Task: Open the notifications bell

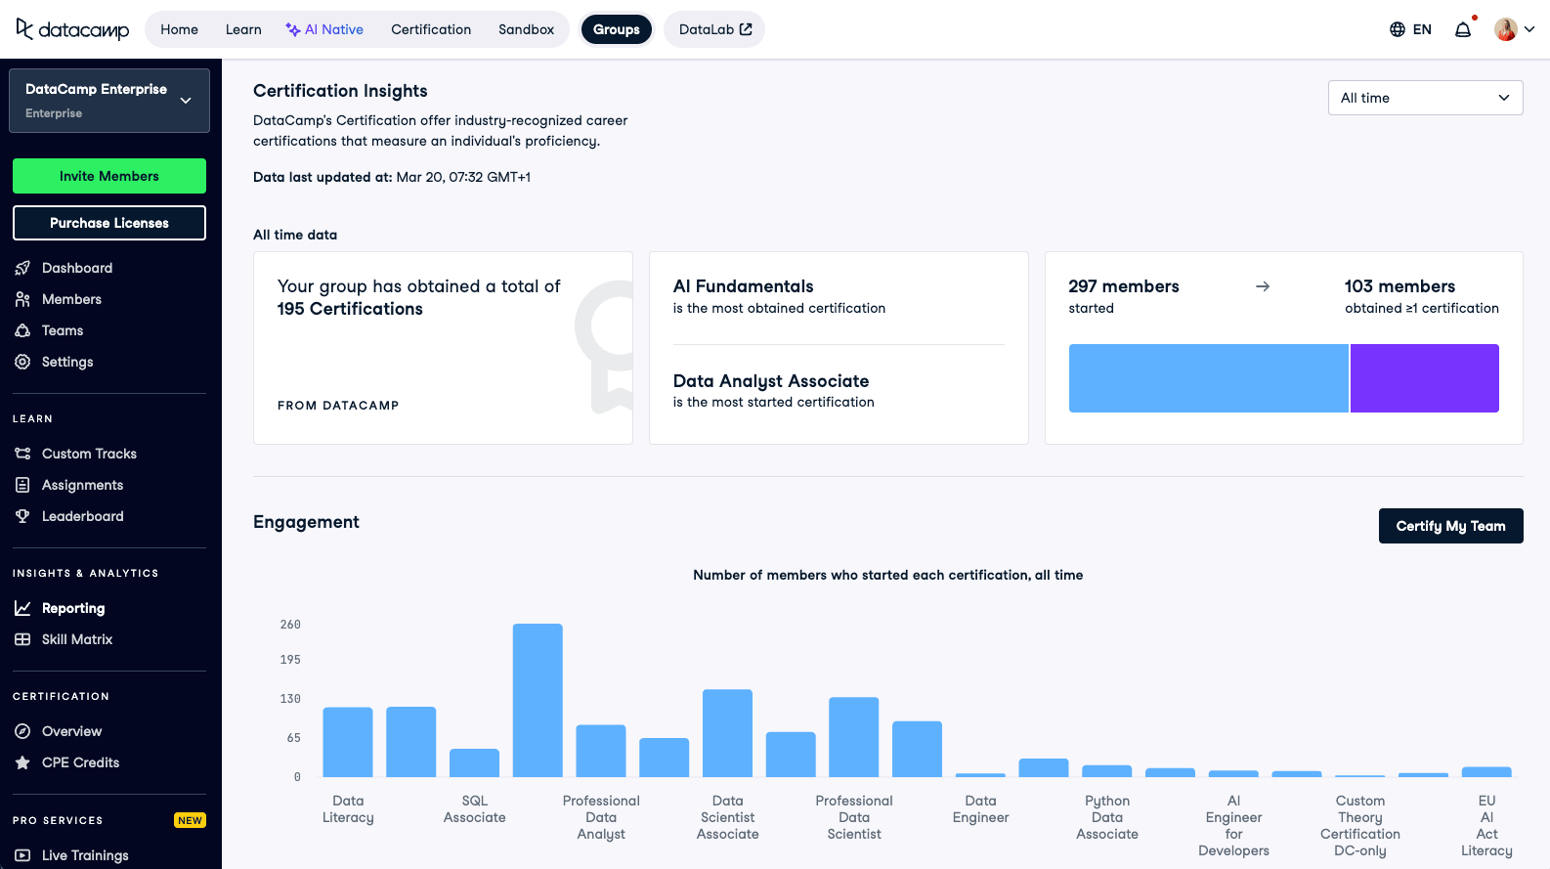Action: (x=1463, y=29)
